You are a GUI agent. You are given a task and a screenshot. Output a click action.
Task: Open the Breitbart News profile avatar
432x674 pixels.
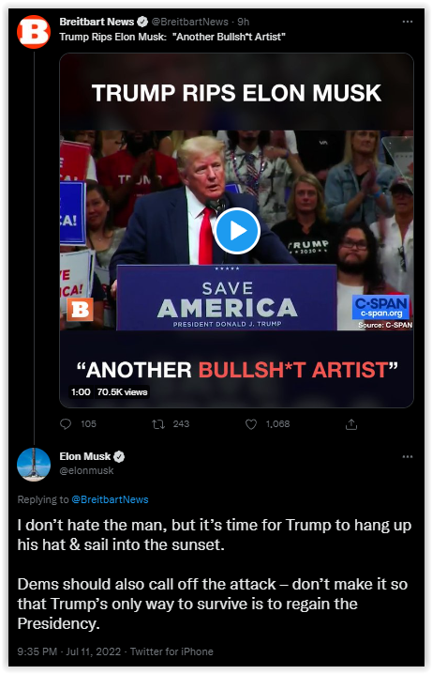pos(34,32)
